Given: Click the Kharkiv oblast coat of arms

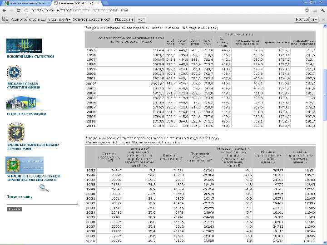Looking at the screenshot, I should 16,132.
